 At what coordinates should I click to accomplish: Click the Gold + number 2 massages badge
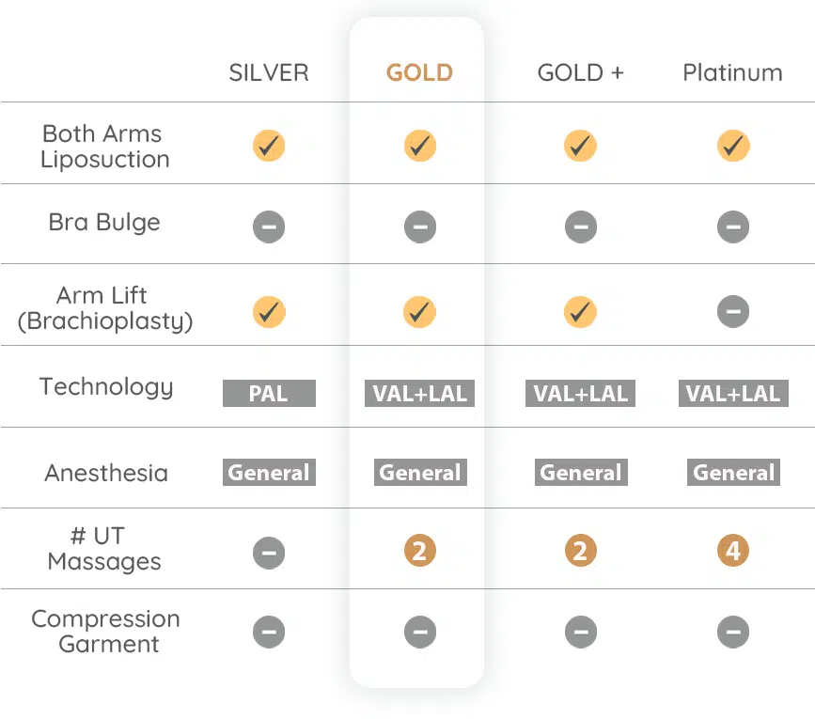[580, 551]
